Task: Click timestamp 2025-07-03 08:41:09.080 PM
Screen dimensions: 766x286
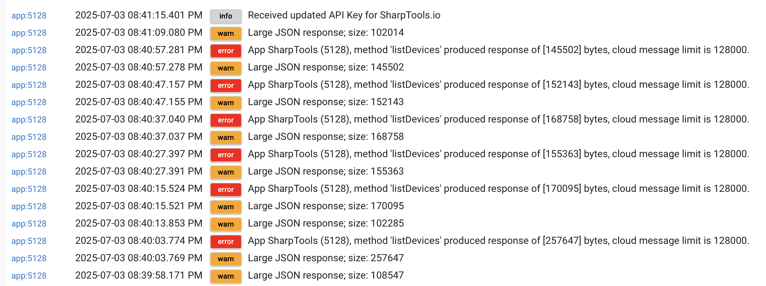Action: click(139, 33)
